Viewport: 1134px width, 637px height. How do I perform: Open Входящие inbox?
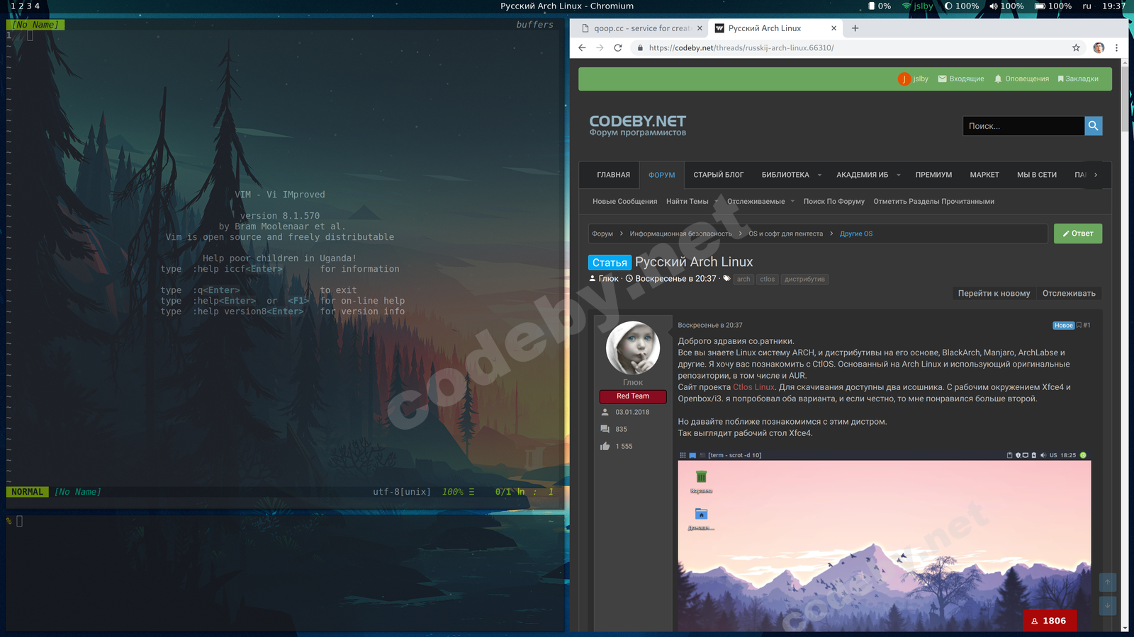(961, 79)
